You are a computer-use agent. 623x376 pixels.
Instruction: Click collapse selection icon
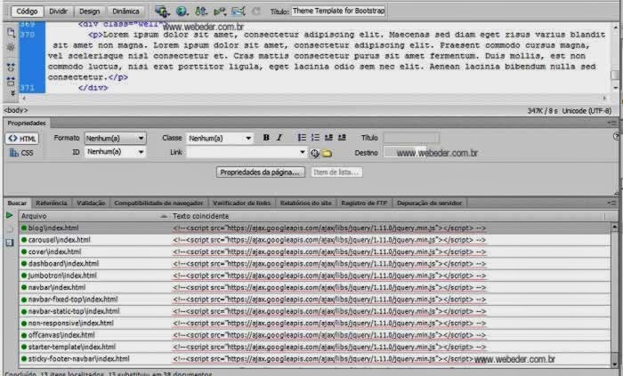coord(11,81)
